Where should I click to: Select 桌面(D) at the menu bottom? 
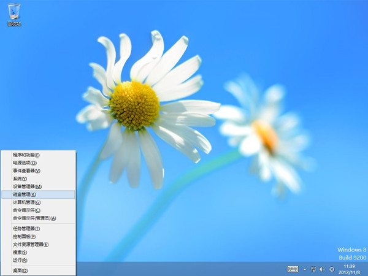point(20,270)
